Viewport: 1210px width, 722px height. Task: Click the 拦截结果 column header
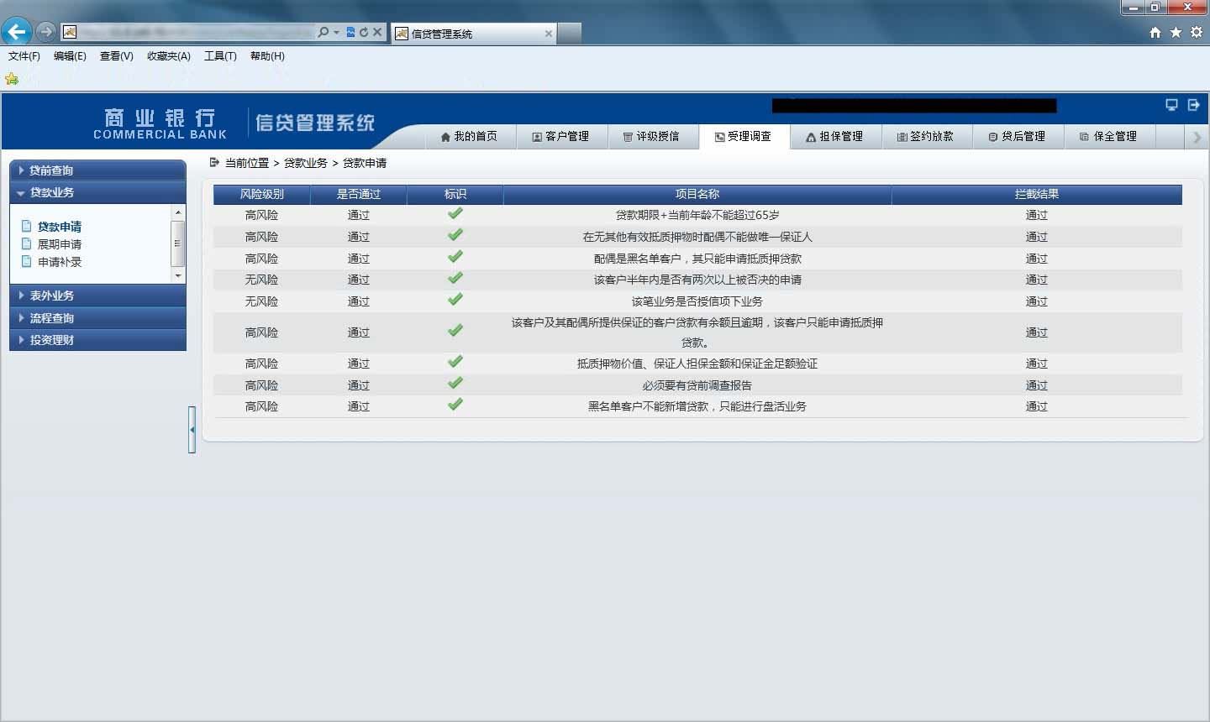point(1037,194)
